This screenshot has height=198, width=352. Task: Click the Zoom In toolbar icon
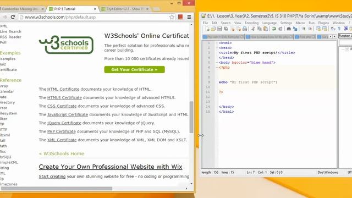[304, 29]
